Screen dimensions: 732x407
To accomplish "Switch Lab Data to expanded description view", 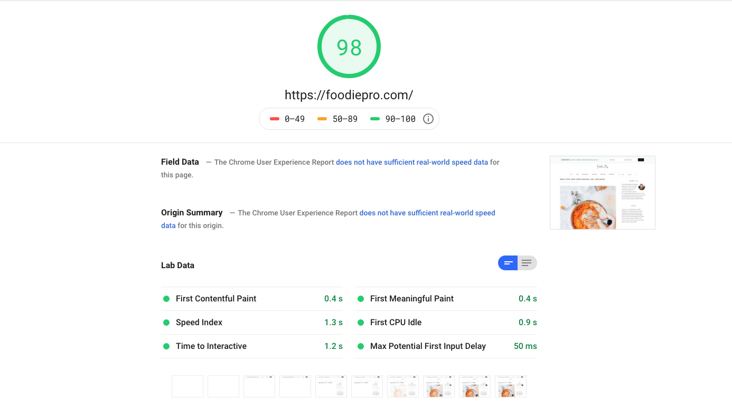I will [x=527, y=263].
